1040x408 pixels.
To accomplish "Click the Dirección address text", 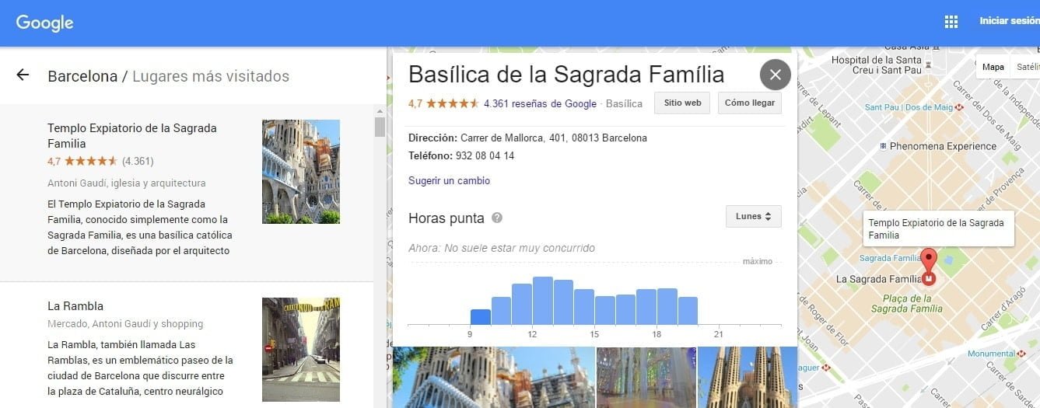I will (527, 138).
